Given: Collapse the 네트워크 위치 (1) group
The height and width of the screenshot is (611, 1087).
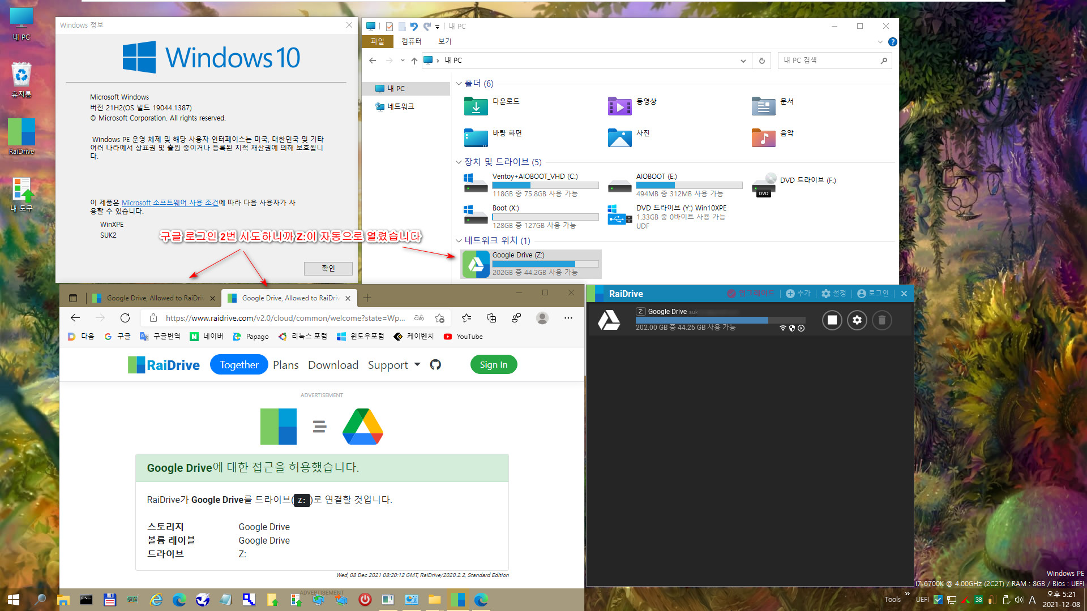Looking at the screenshot, I should click(459, 240).
